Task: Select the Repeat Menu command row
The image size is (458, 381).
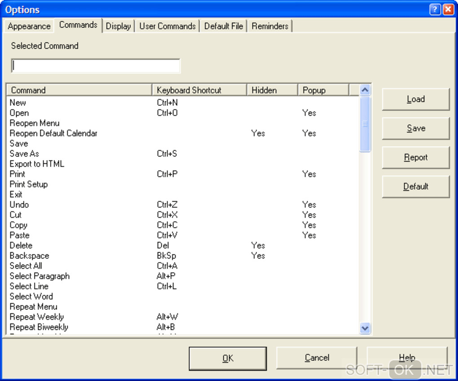Action: click(x=183, y=307)
